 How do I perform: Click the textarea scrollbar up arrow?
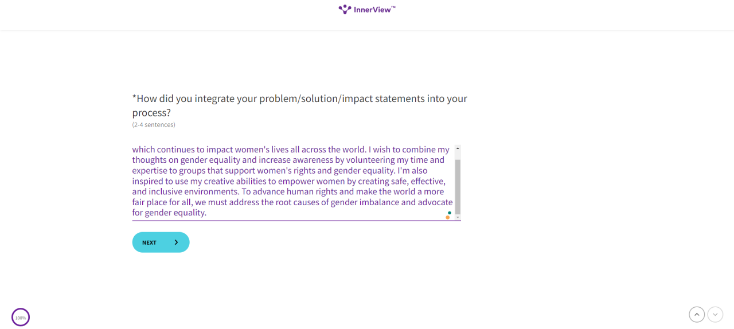click(458, 148)
